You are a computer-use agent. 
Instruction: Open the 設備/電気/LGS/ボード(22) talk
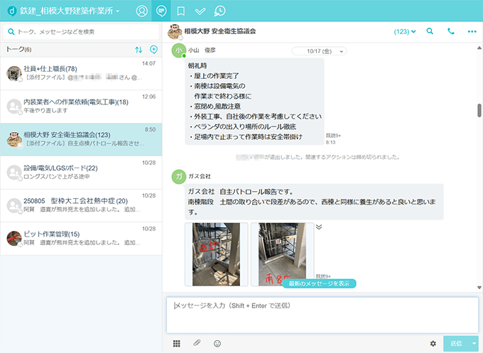81,173
